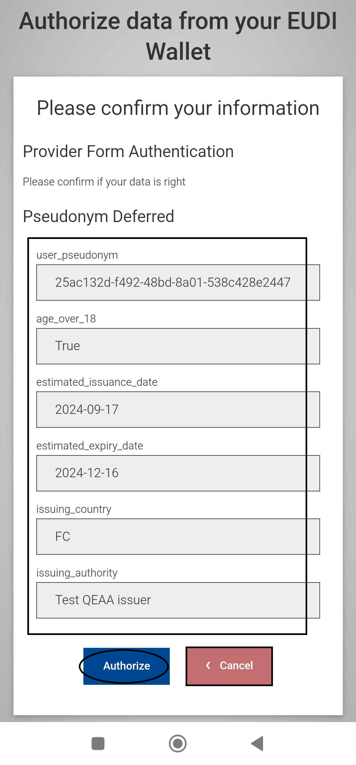This screenshot has width=356, height=765.
Task: Tap the estimated_expiry_date label
Action: [x=90, y=446]
